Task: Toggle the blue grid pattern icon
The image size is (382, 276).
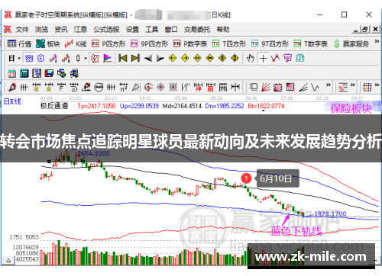Action: [29, 59]
